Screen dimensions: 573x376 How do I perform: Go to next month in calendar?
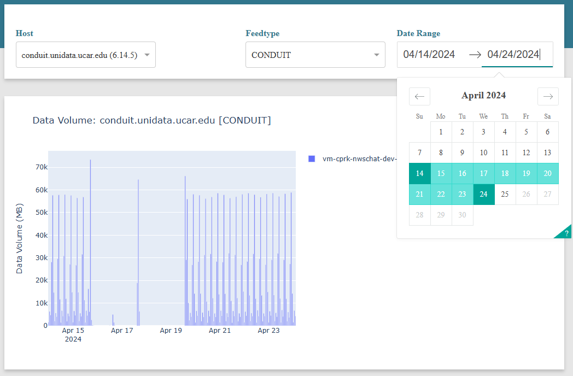click(548, 96)
